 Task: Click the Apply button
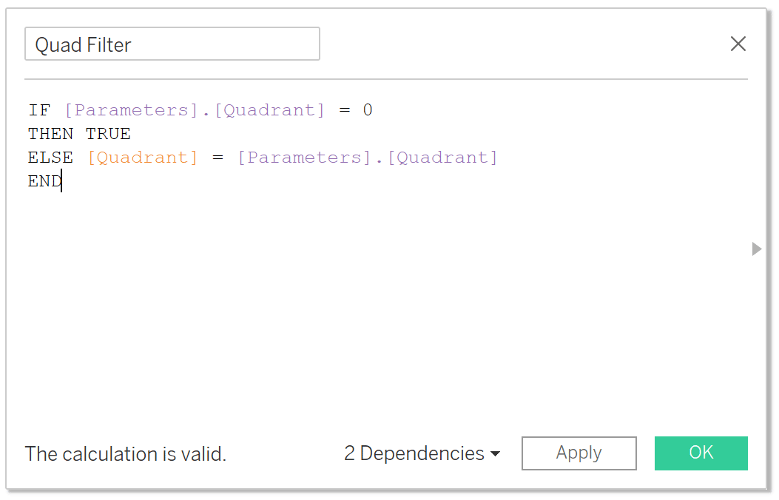click(579, 453)
